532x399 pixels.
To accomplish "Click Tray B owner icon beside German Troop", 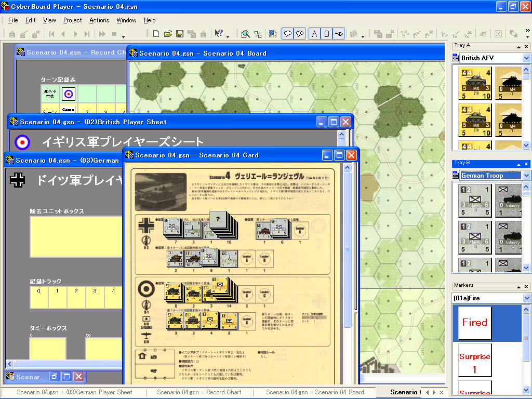I will (x=456, y=176).
